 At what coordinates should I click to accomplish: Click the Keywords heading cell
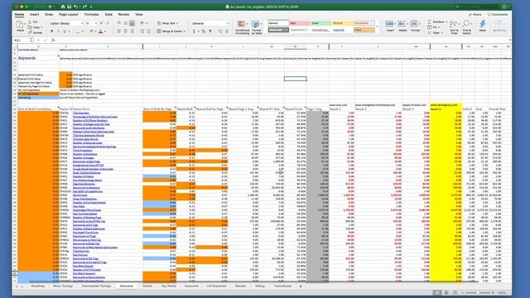[x=38, y=58]
